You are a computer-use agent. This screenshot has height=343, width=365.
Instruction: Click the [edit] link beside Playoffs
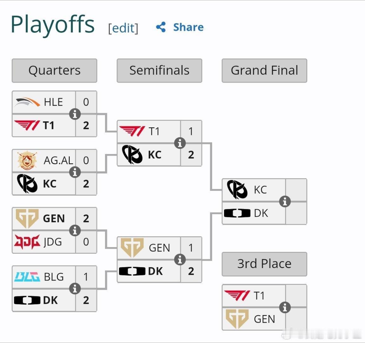123,28
